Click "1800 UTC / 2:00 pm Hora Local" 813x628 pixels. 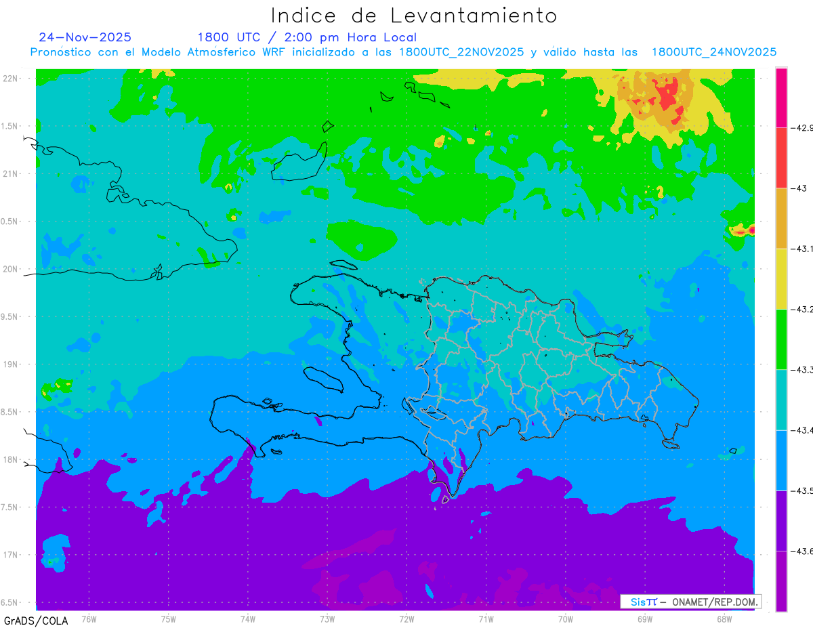pos(307,38)
